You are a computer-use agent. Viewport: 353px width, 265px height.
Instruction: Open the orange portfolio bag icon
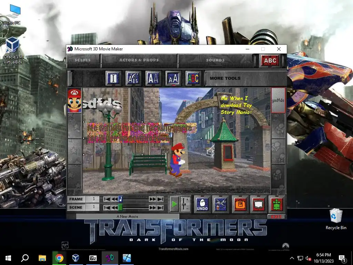click(240, 204)
